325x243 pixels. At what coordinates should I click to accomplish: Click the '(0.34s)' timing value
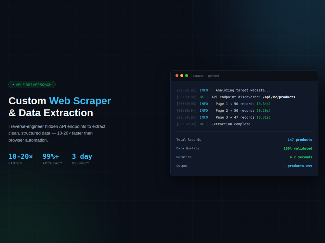(x=264, y=104)
